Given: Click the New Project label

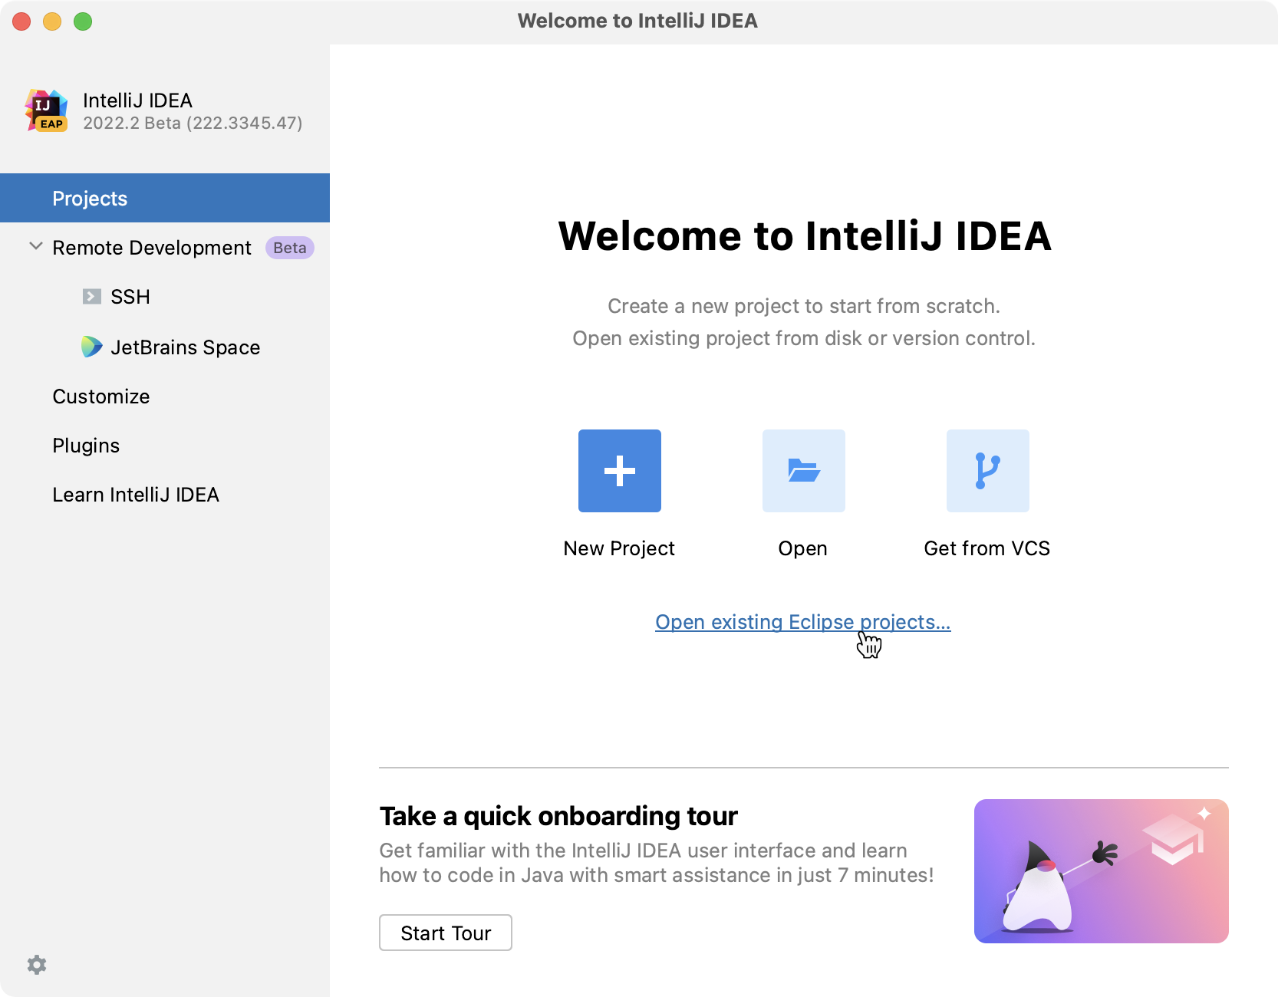Looking at the screenshot, I should click(x=619, y=548).
